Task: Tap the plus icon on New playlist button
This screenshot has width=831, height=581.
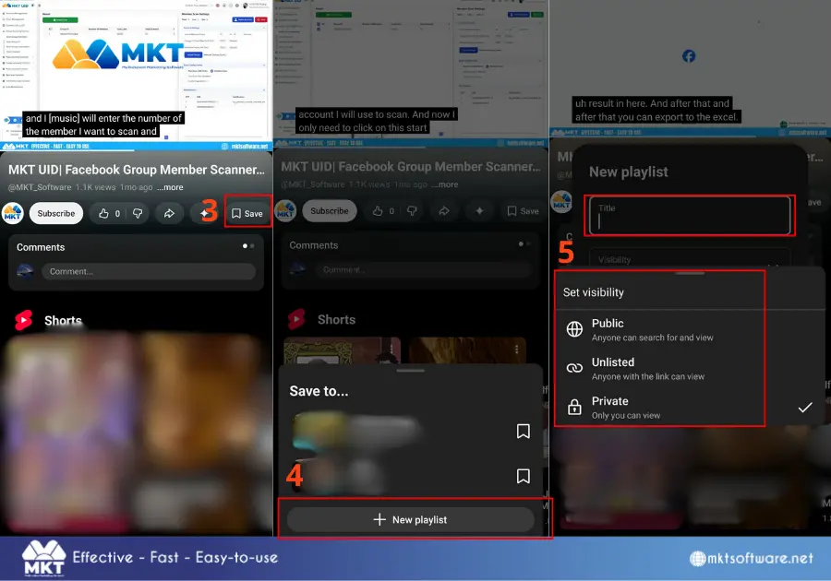Action: [379, 519]
